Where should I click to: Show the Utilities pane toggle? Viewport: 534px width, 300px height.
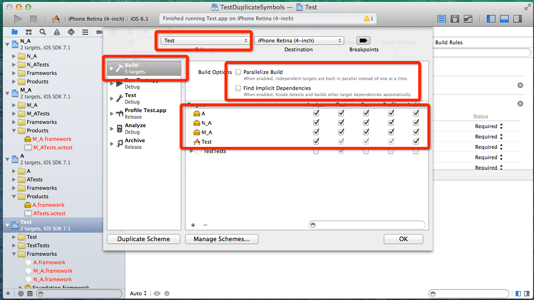[x=518, y=19]
